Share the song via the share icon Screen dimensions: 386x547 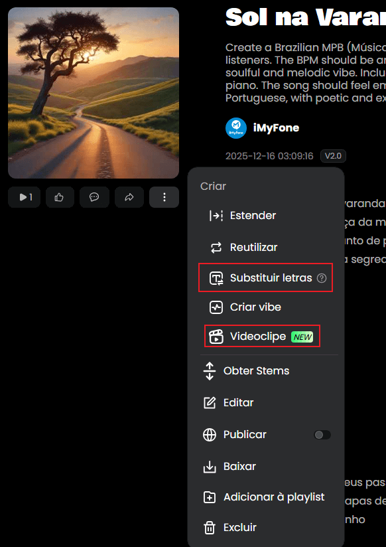129,197
